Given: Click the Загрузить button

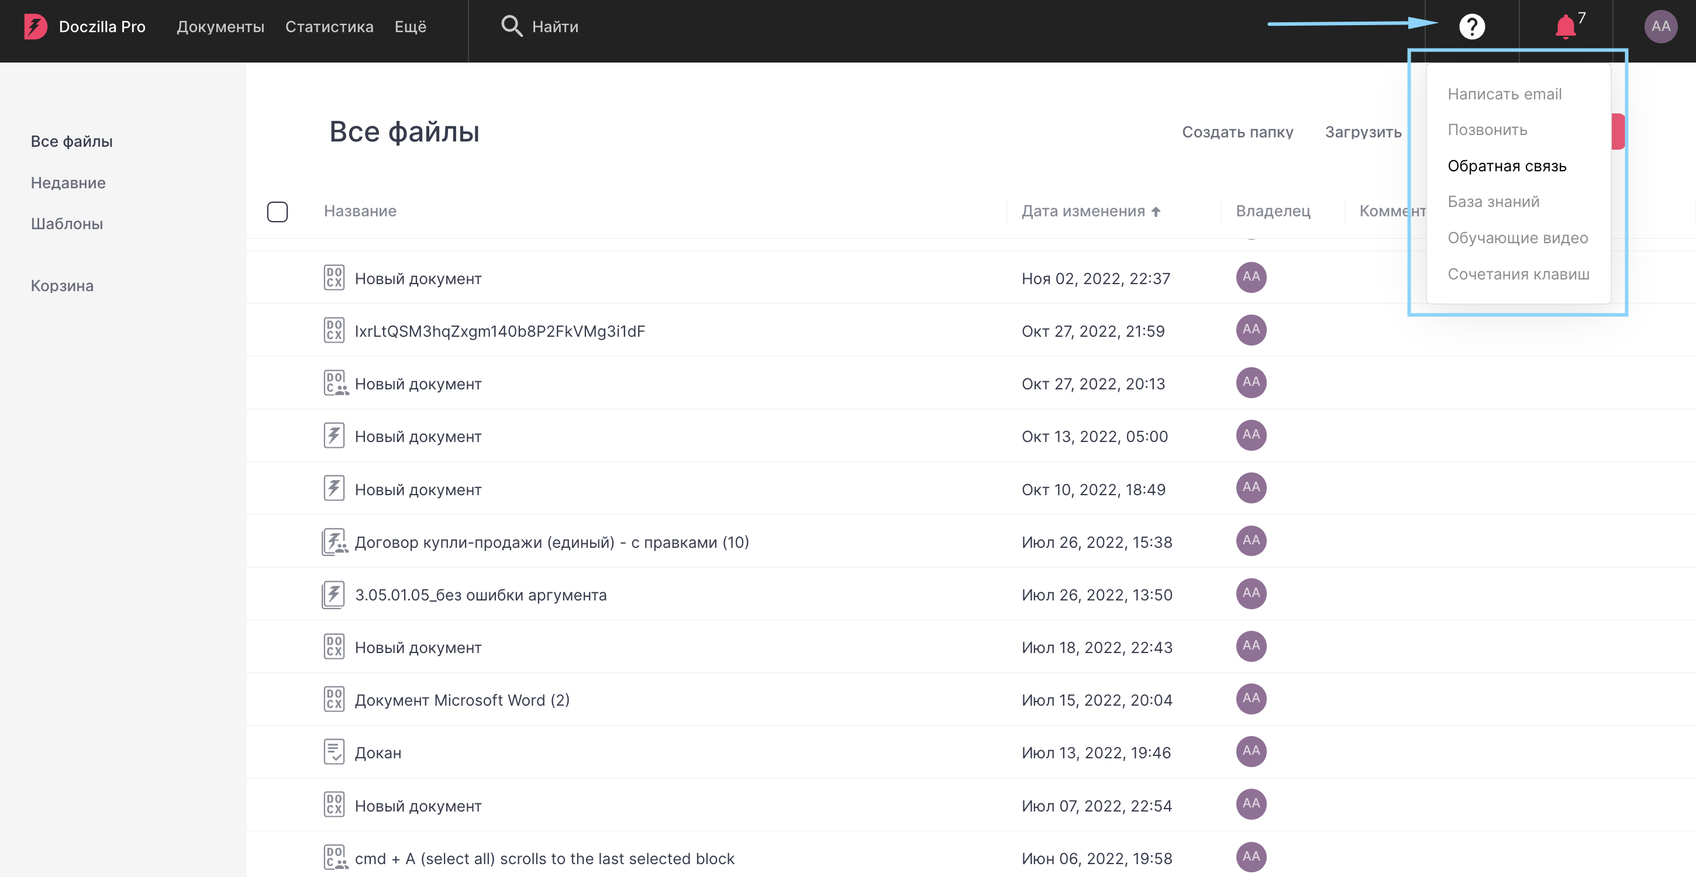Looking at the screenshot, I should [x=1363, y=132].
